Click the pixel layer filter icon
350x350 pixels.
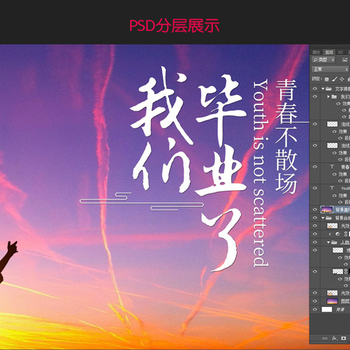(x=345, y=60)
